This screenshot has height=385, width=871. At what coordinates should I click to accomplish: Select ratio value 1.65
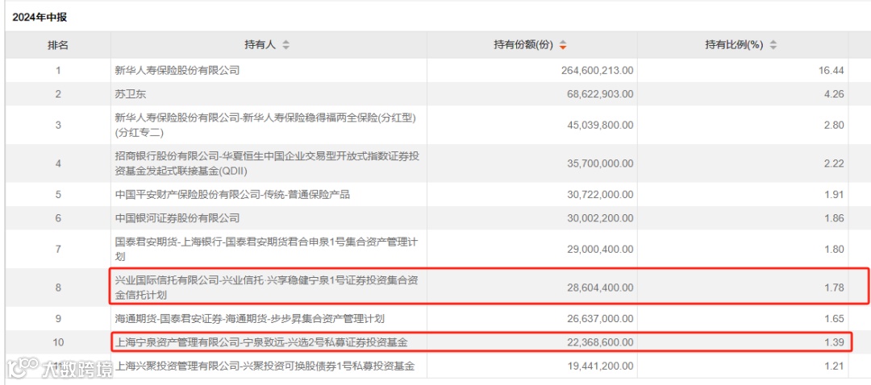tap(835, 318)
